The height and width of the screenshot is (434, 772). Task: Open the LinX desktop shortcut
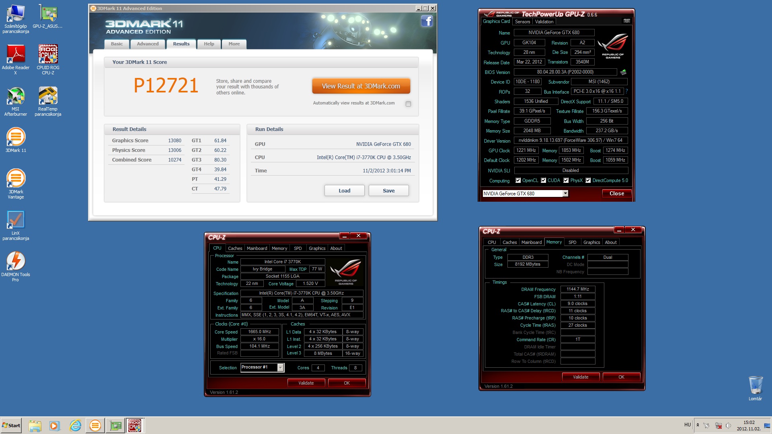pos(16,220)
